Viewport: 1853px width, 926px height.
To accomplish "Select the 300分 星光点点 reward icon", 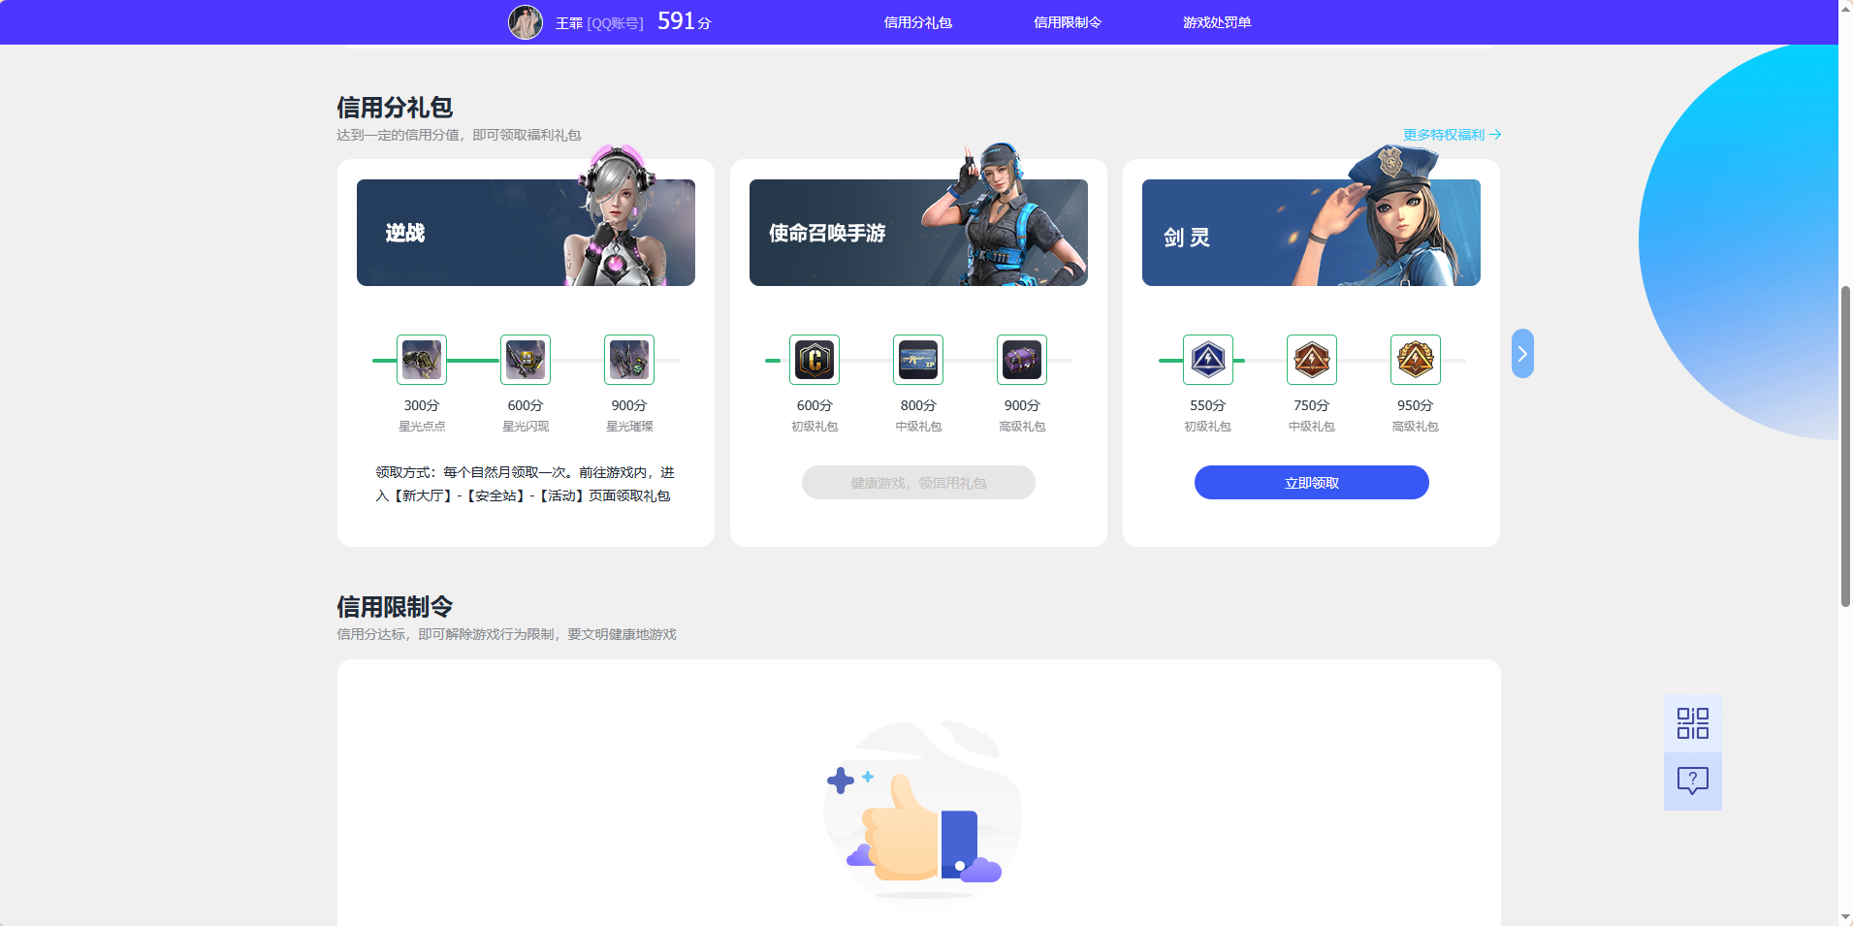I will 422,360.
